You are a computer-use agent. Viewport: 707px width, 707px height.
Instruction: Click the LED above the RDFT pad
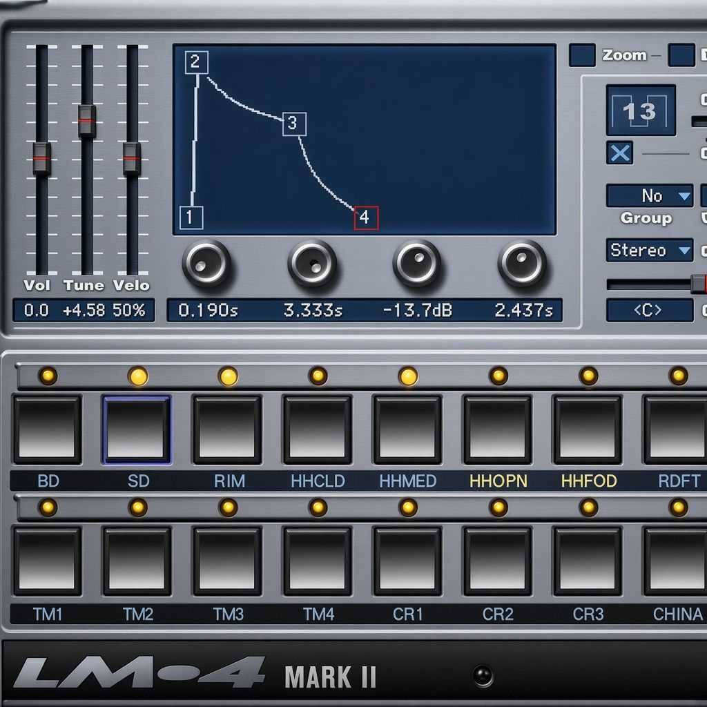[x=679, y=376]
